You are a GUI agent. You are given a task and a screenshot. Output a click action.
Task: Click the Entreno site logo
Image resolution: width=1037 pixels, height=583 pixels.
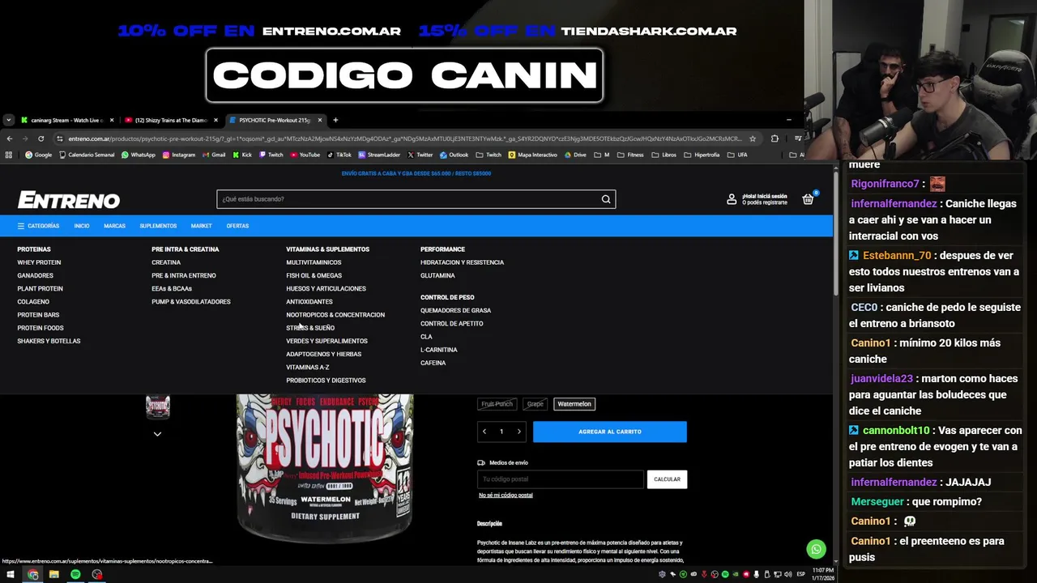pos(69,200)
